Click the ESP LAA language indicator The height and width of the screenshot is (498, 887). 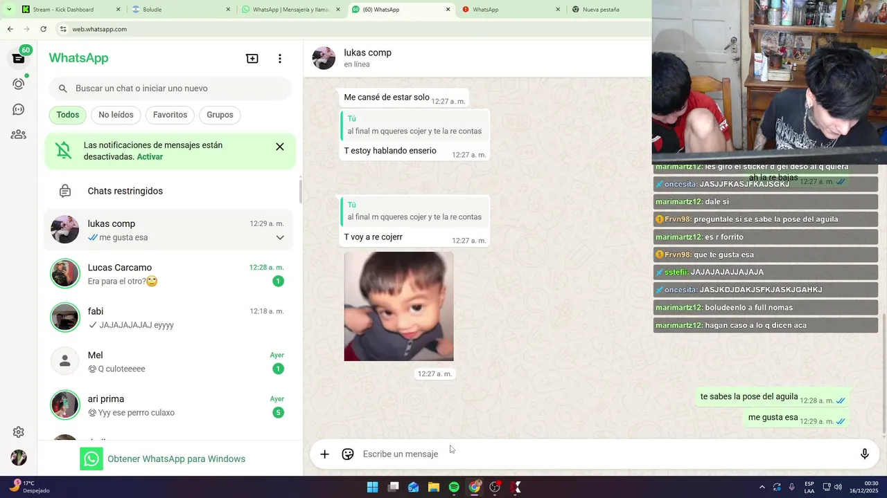[x=809, y=487]
